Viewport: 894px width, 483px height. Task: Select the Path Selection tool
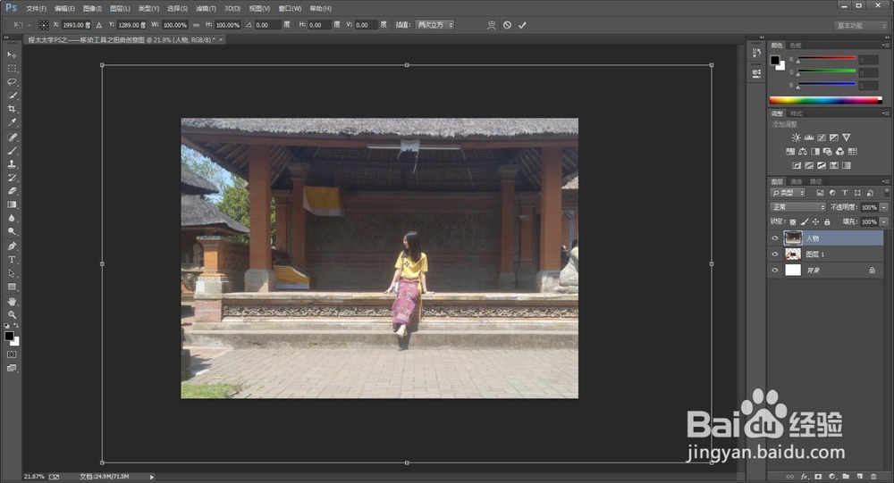12,273
